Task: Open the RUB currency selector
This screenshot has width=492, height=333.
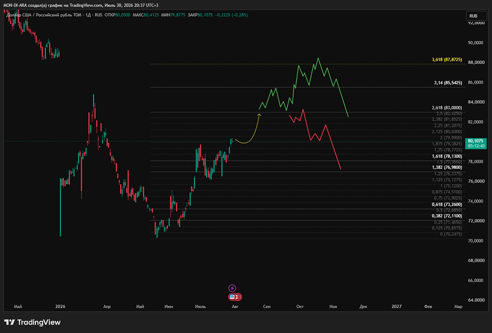Action: 476,16
